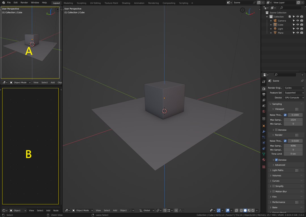This screenshot has width=306, height=217.
Task: Switch to the Shading workspace tab
Action: 126,3
